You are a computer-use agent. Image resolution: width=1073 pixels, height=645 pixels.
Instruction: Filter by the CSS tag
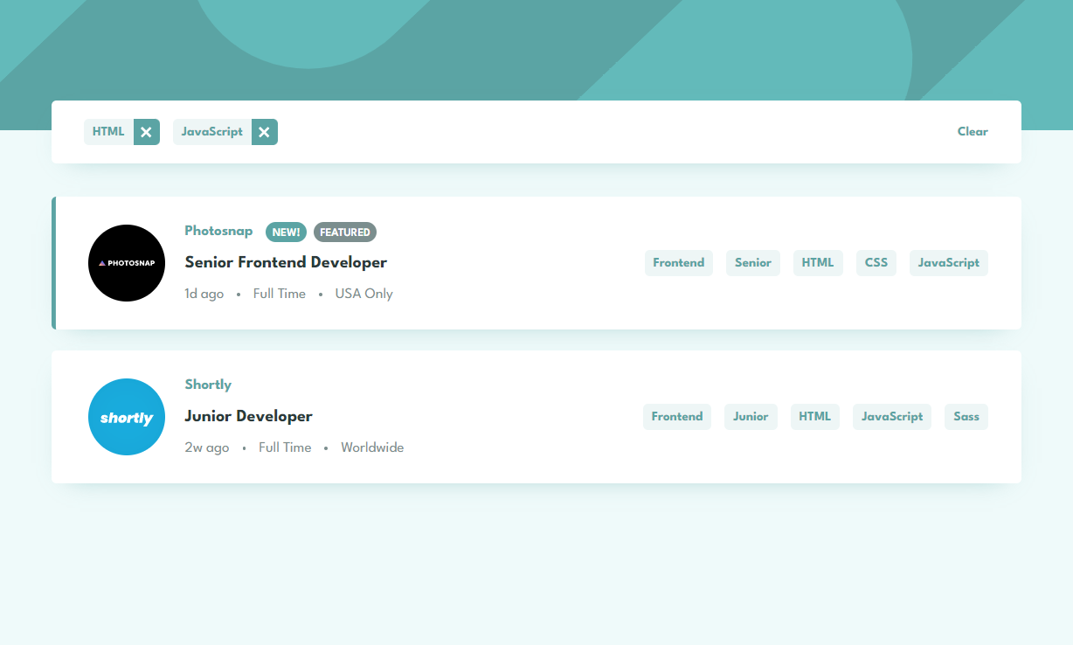(876, 263)
